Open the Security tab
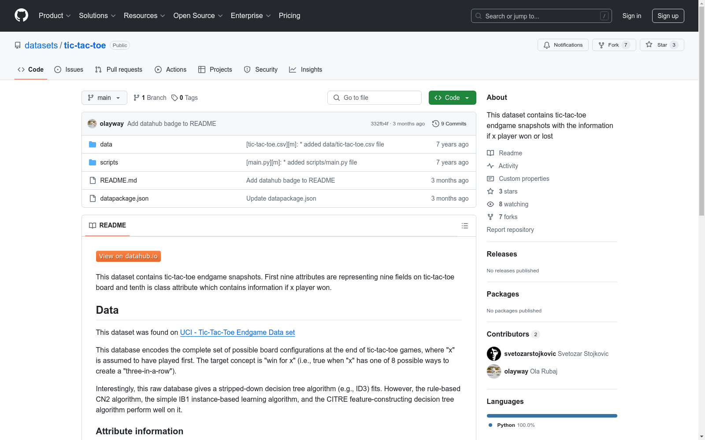 [x=261, y=70]
